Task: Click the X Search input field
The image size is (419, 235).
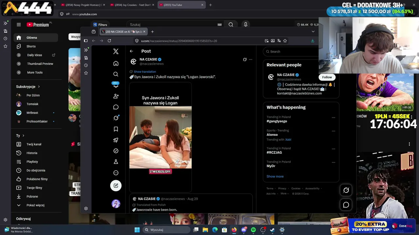Action: click(291, 52)
